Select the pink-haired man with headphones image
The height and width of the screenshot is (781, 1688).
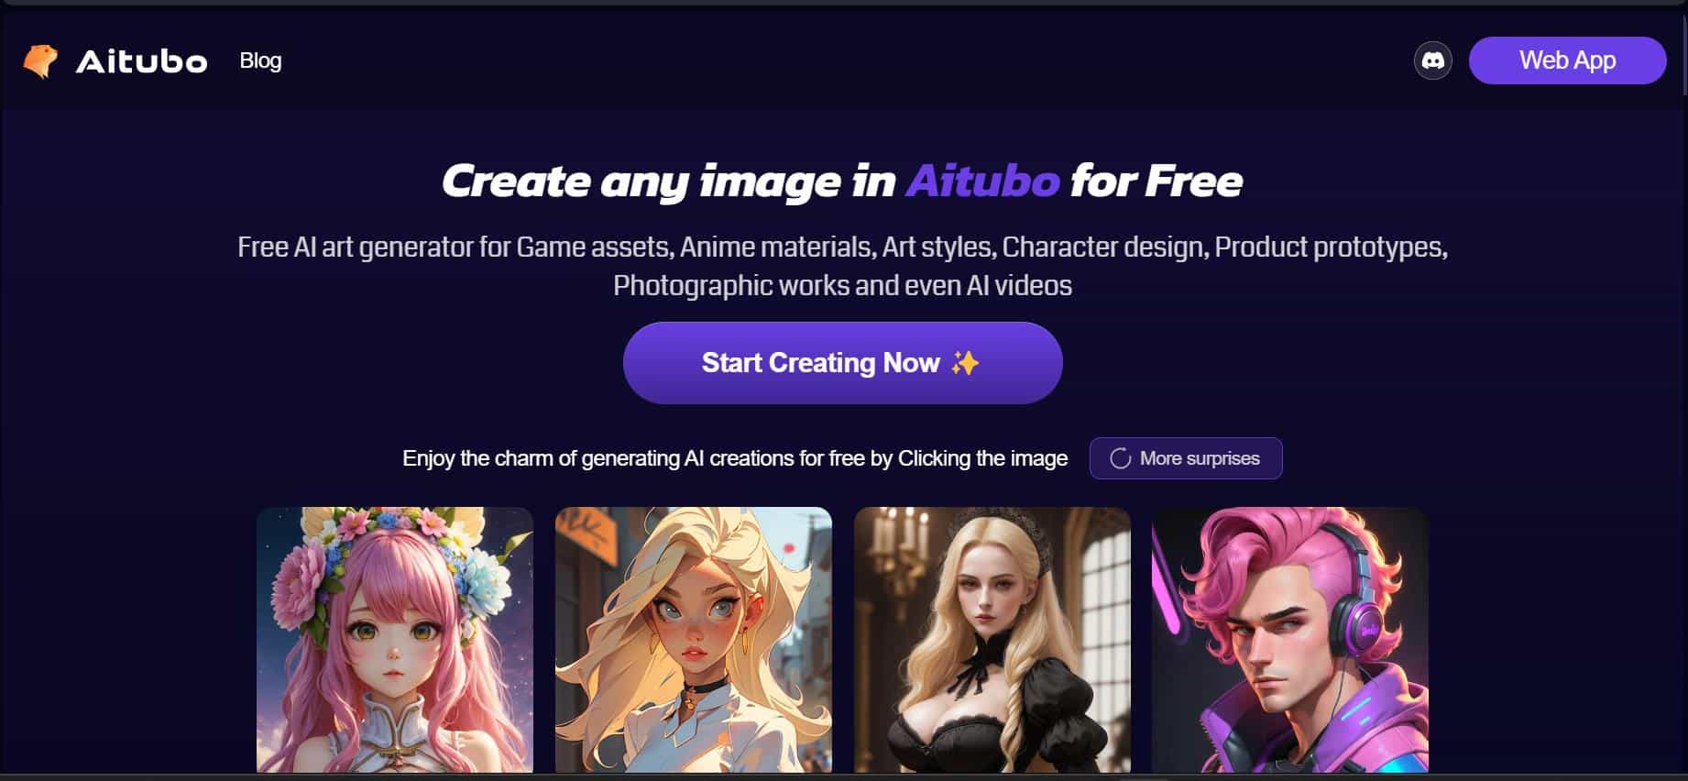[x=1289, y=640]
